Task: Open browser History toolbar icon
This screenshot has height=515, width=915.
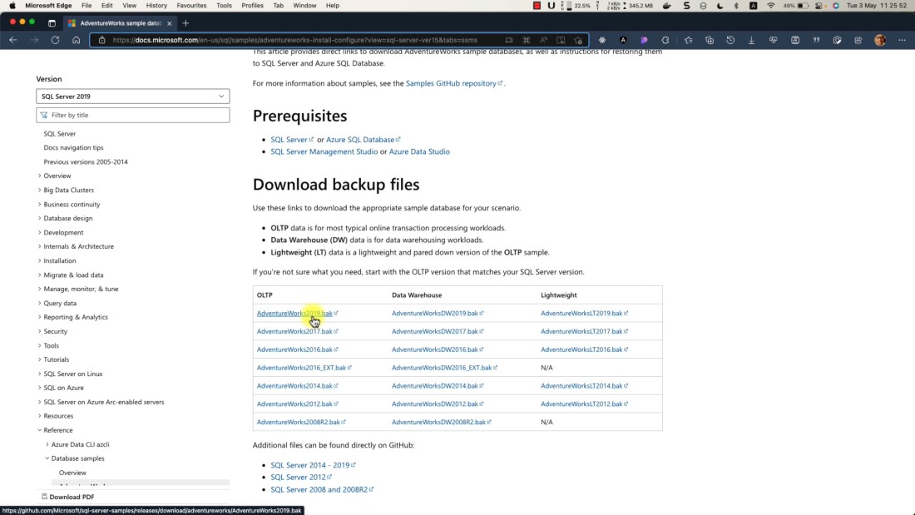Action: tap(730, 40)
